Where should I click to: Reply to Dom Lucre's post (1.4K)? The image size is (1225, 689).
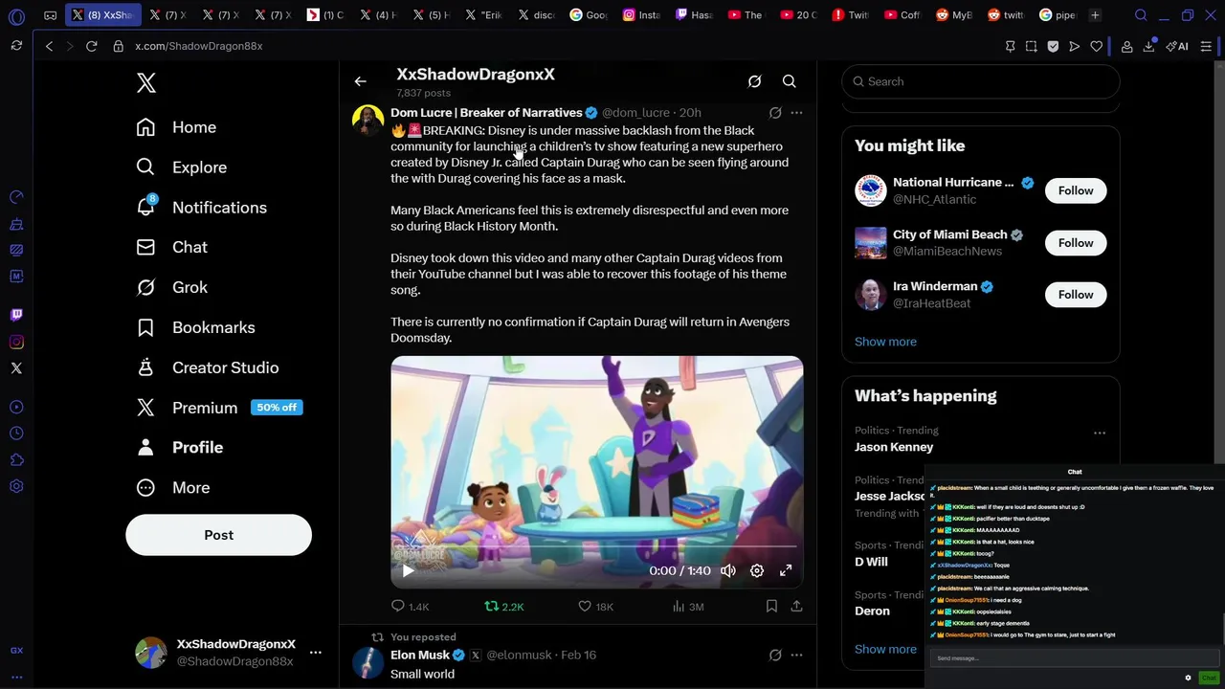click(410, 607)
